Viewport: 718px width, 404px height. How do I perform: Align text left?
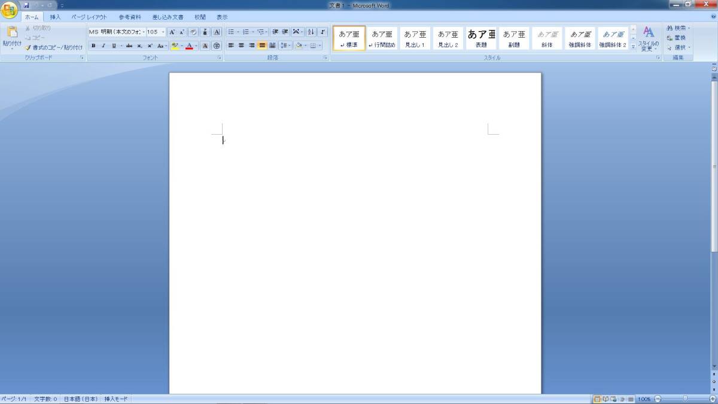(231, 45)
